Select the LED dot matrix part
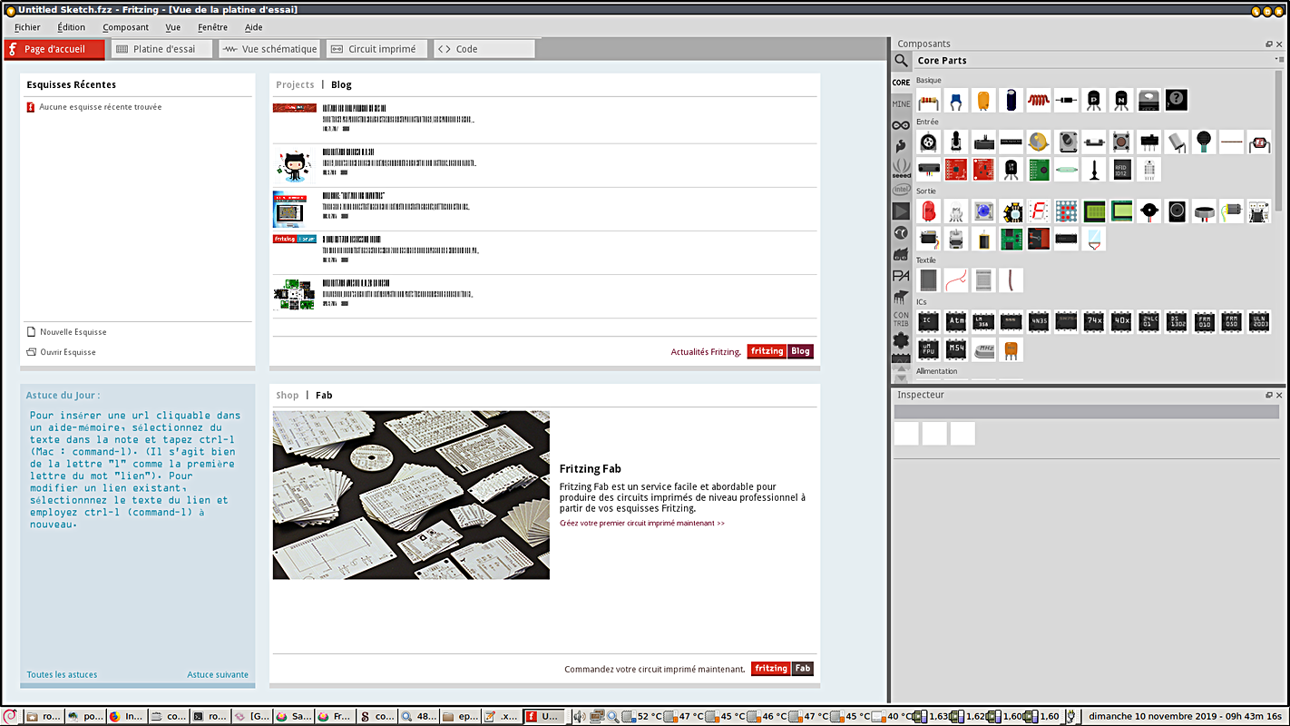The width and height of the screenshot is (1290, 726). point(1066,211)
